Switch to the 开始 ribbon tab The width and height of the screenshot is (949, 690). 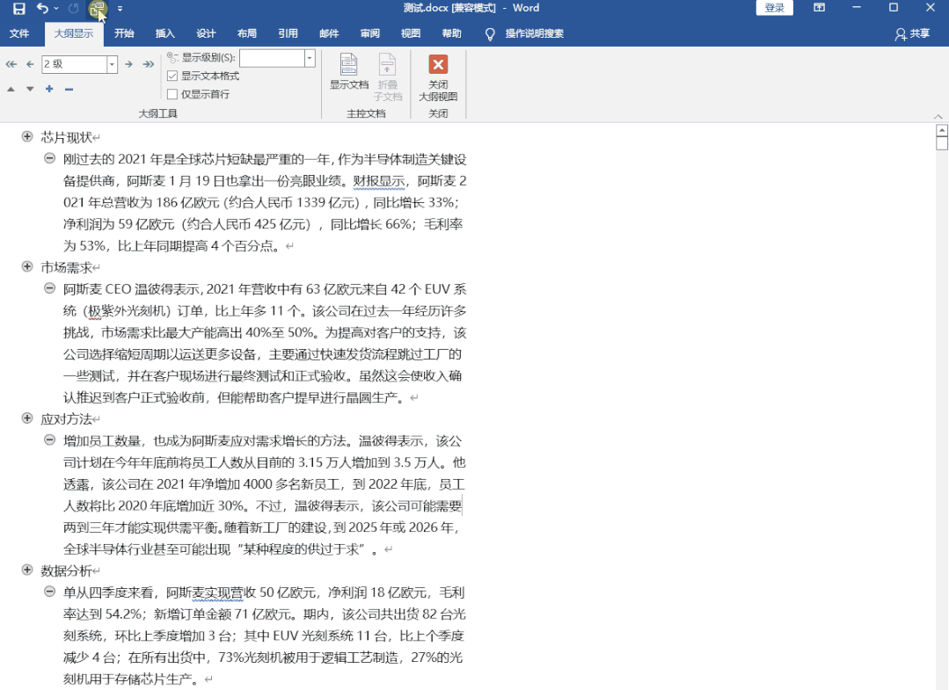click(x=123, y=34)
